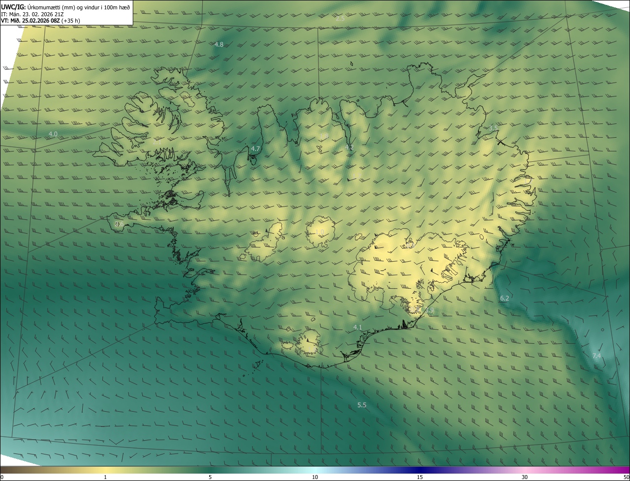Click the 5 tick on the color scale
Viewport: 630px width, 481px height.
(210, 478)
